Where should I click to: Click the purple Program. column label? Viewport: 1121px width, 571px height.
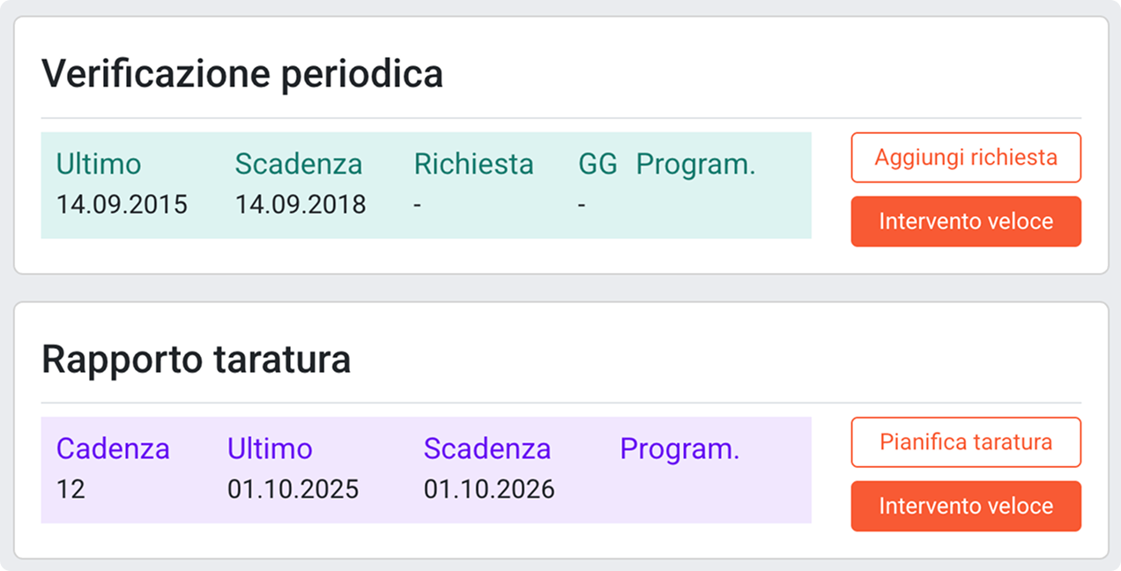679,449
